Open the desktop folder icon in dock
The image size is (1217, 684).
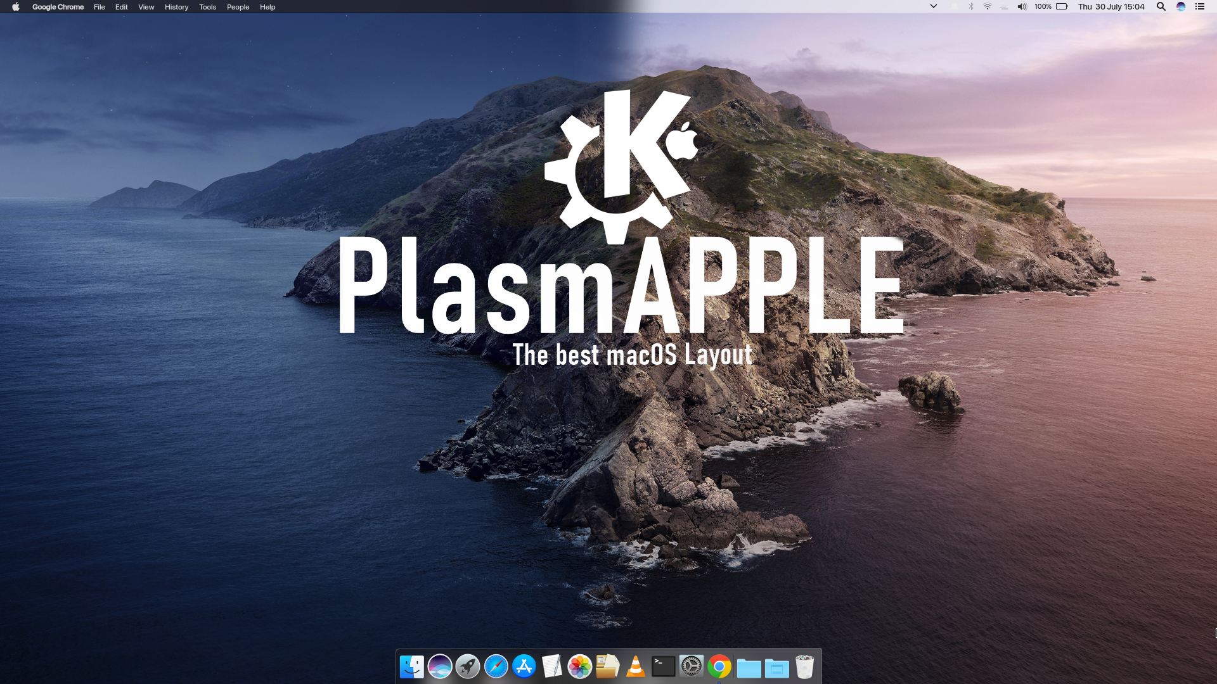pyautogui.click(x=776, y=668)
